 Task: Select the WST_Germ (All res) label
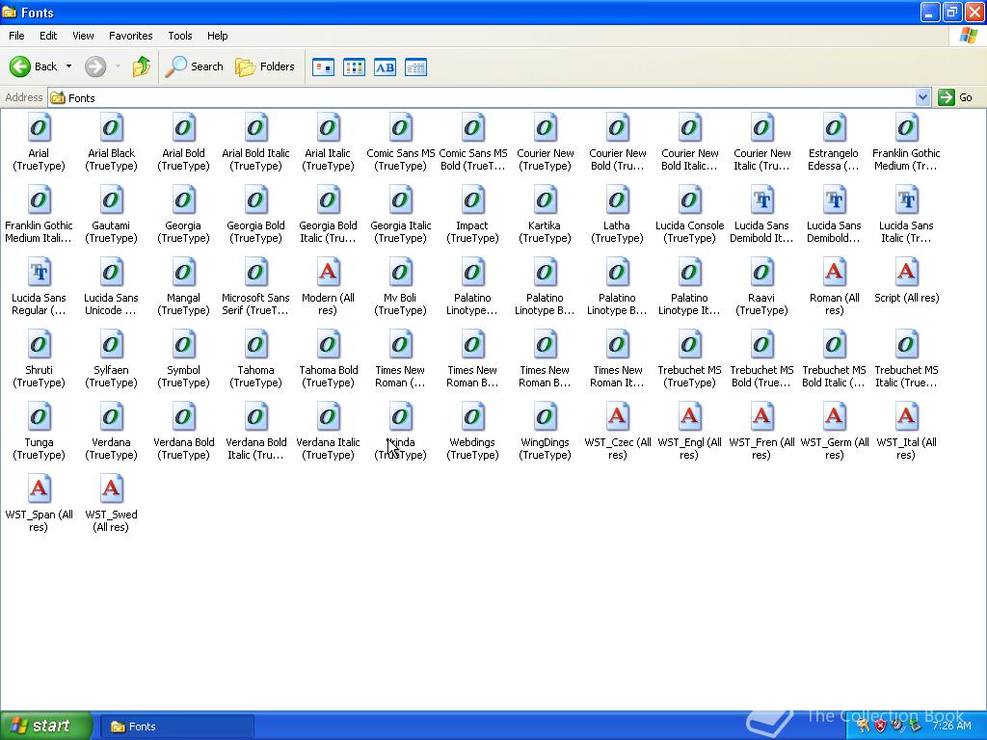[x=834, y=449]
